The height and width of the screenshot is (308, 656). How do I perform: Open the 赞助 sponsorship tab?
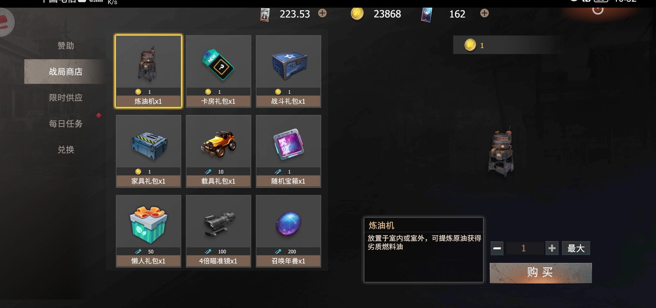pyautogui.click(x=66, y=46)
